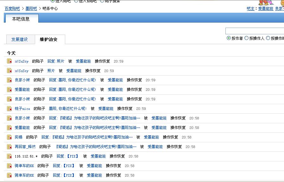The height and width of the screenshot is (182, 284).
Task: Click the icon beside 良家小妹's 『疑惑』 reply row
Action: pos(9,118)
